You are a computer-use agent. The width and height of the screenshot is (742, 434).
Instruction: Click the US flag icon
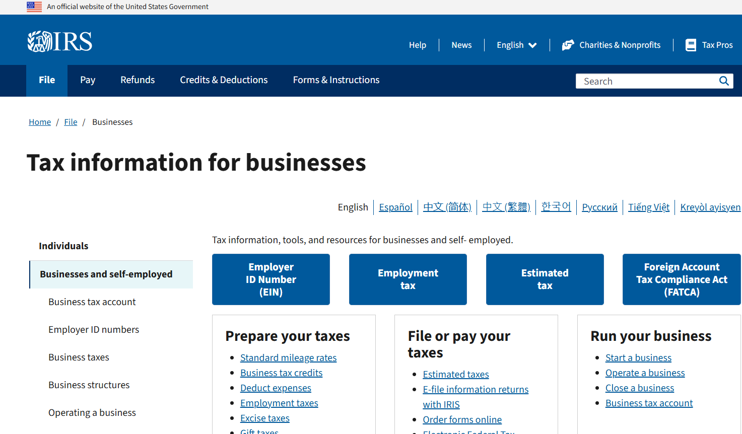pyautogui.click(x=34, y=7)
